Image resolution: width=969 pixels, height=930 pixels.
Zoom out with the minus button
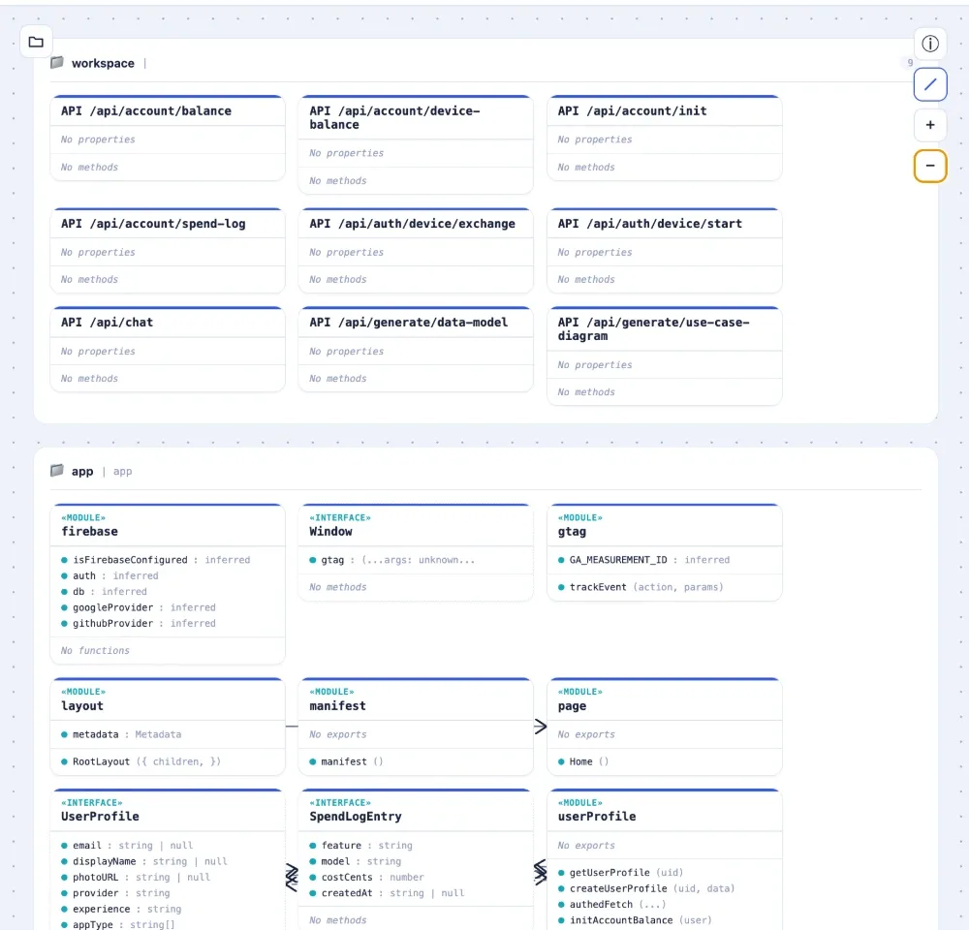point(930,166)
